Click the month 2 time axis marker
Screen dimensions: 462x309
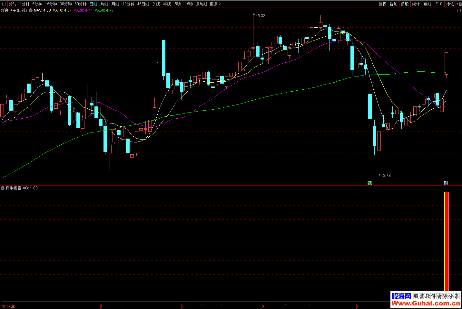click(182, 306)
